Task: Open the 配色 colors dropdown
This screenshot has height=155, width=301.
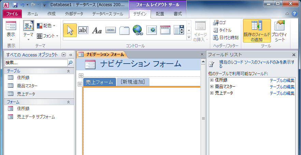Action: click(46, 25)
